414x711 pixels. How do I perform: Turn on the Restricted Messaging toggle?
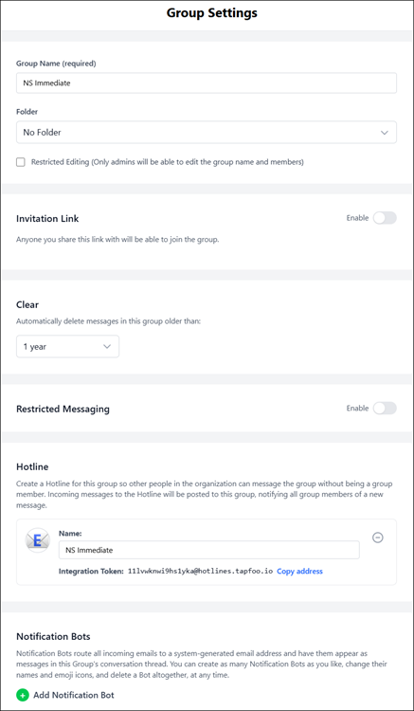tap(385, 408)
